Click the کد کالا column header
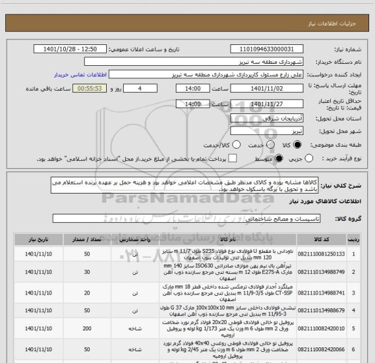The width and height of the screenshot is (375, 363). [x=321, y=240]
